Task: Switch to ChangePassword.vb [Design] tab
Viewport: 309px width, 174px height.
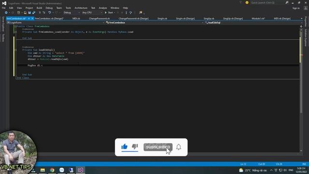Action: 134,18
